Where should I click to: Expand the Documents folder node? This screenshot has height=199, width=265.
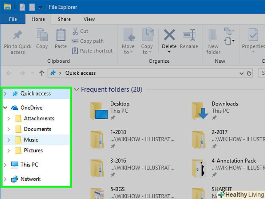(9, 129)
